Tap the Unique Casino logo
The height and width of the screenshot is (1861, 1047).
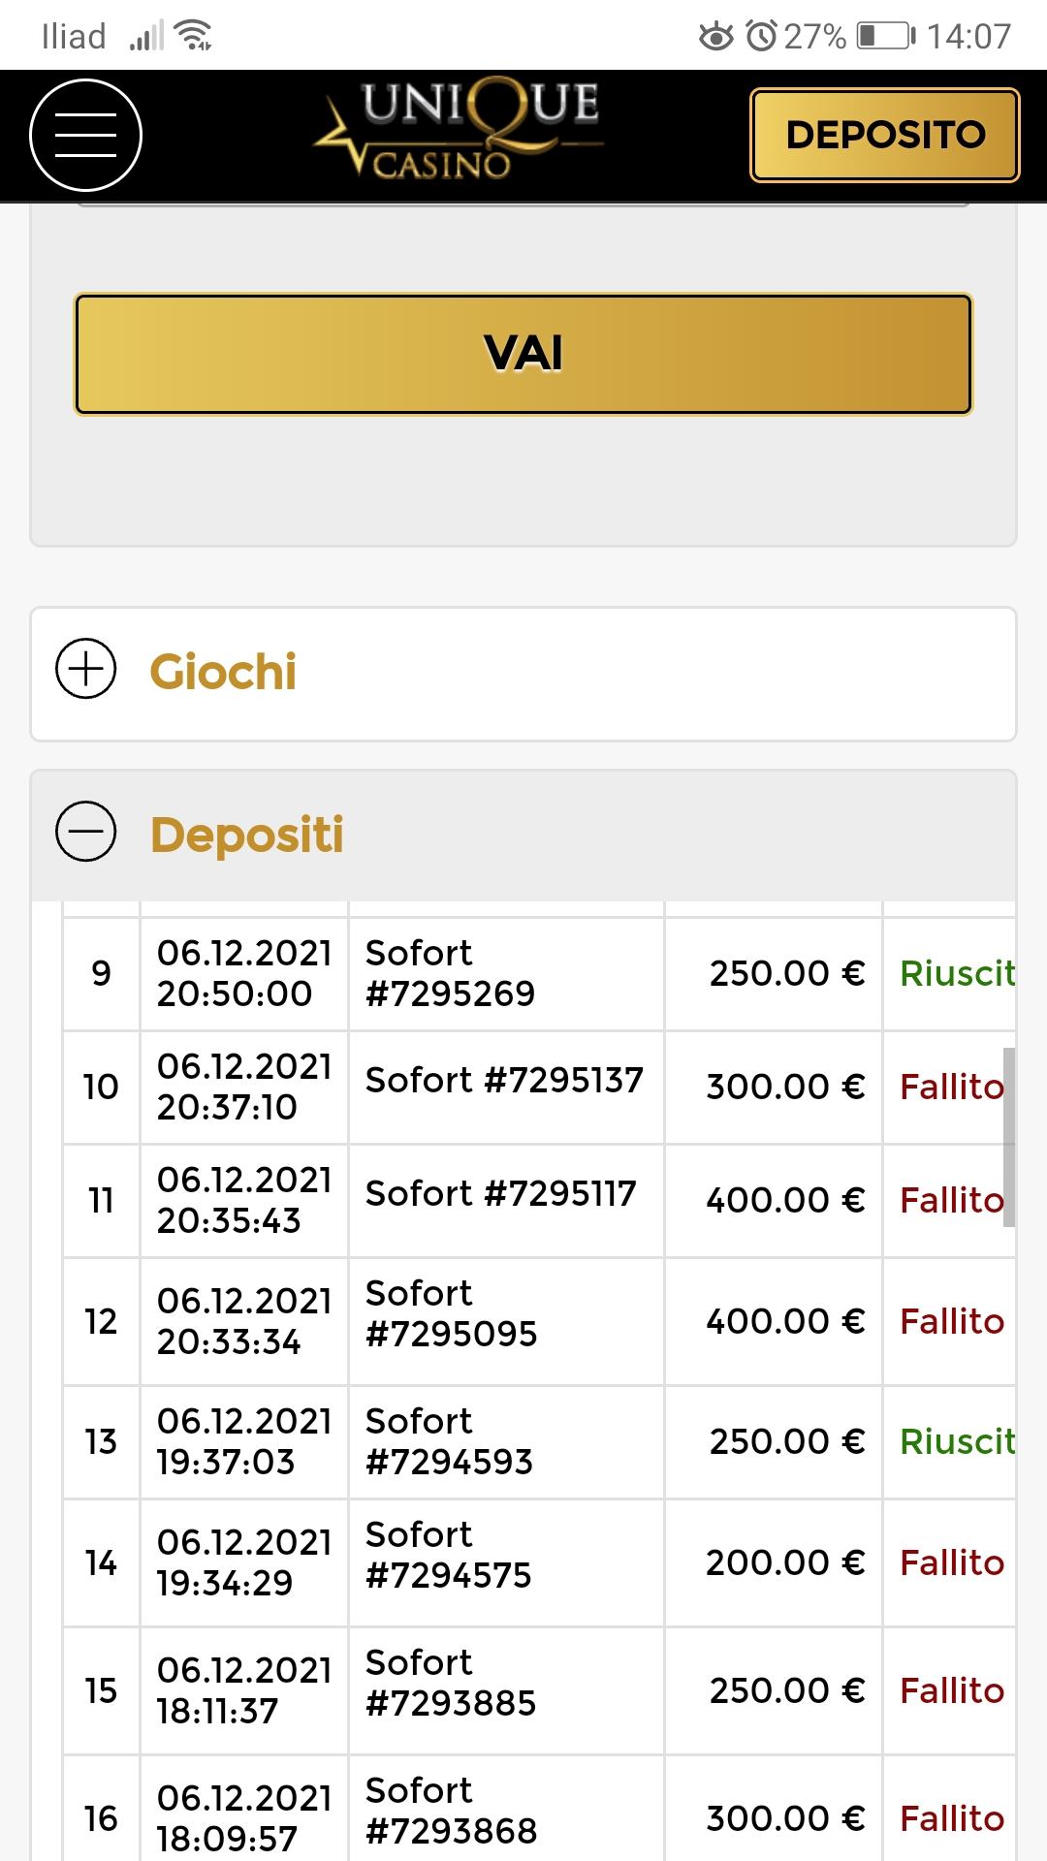pyautogui.click(x=460, y=131)
